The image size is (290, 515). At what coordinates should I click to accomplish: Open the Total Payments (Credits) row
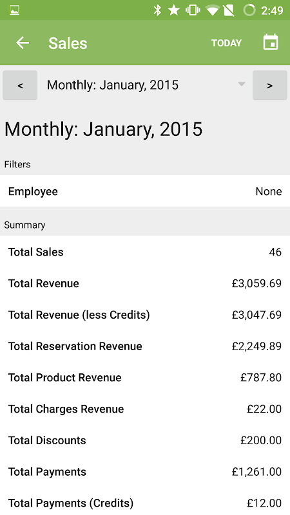pyautogui.click(x=145, y=503)
